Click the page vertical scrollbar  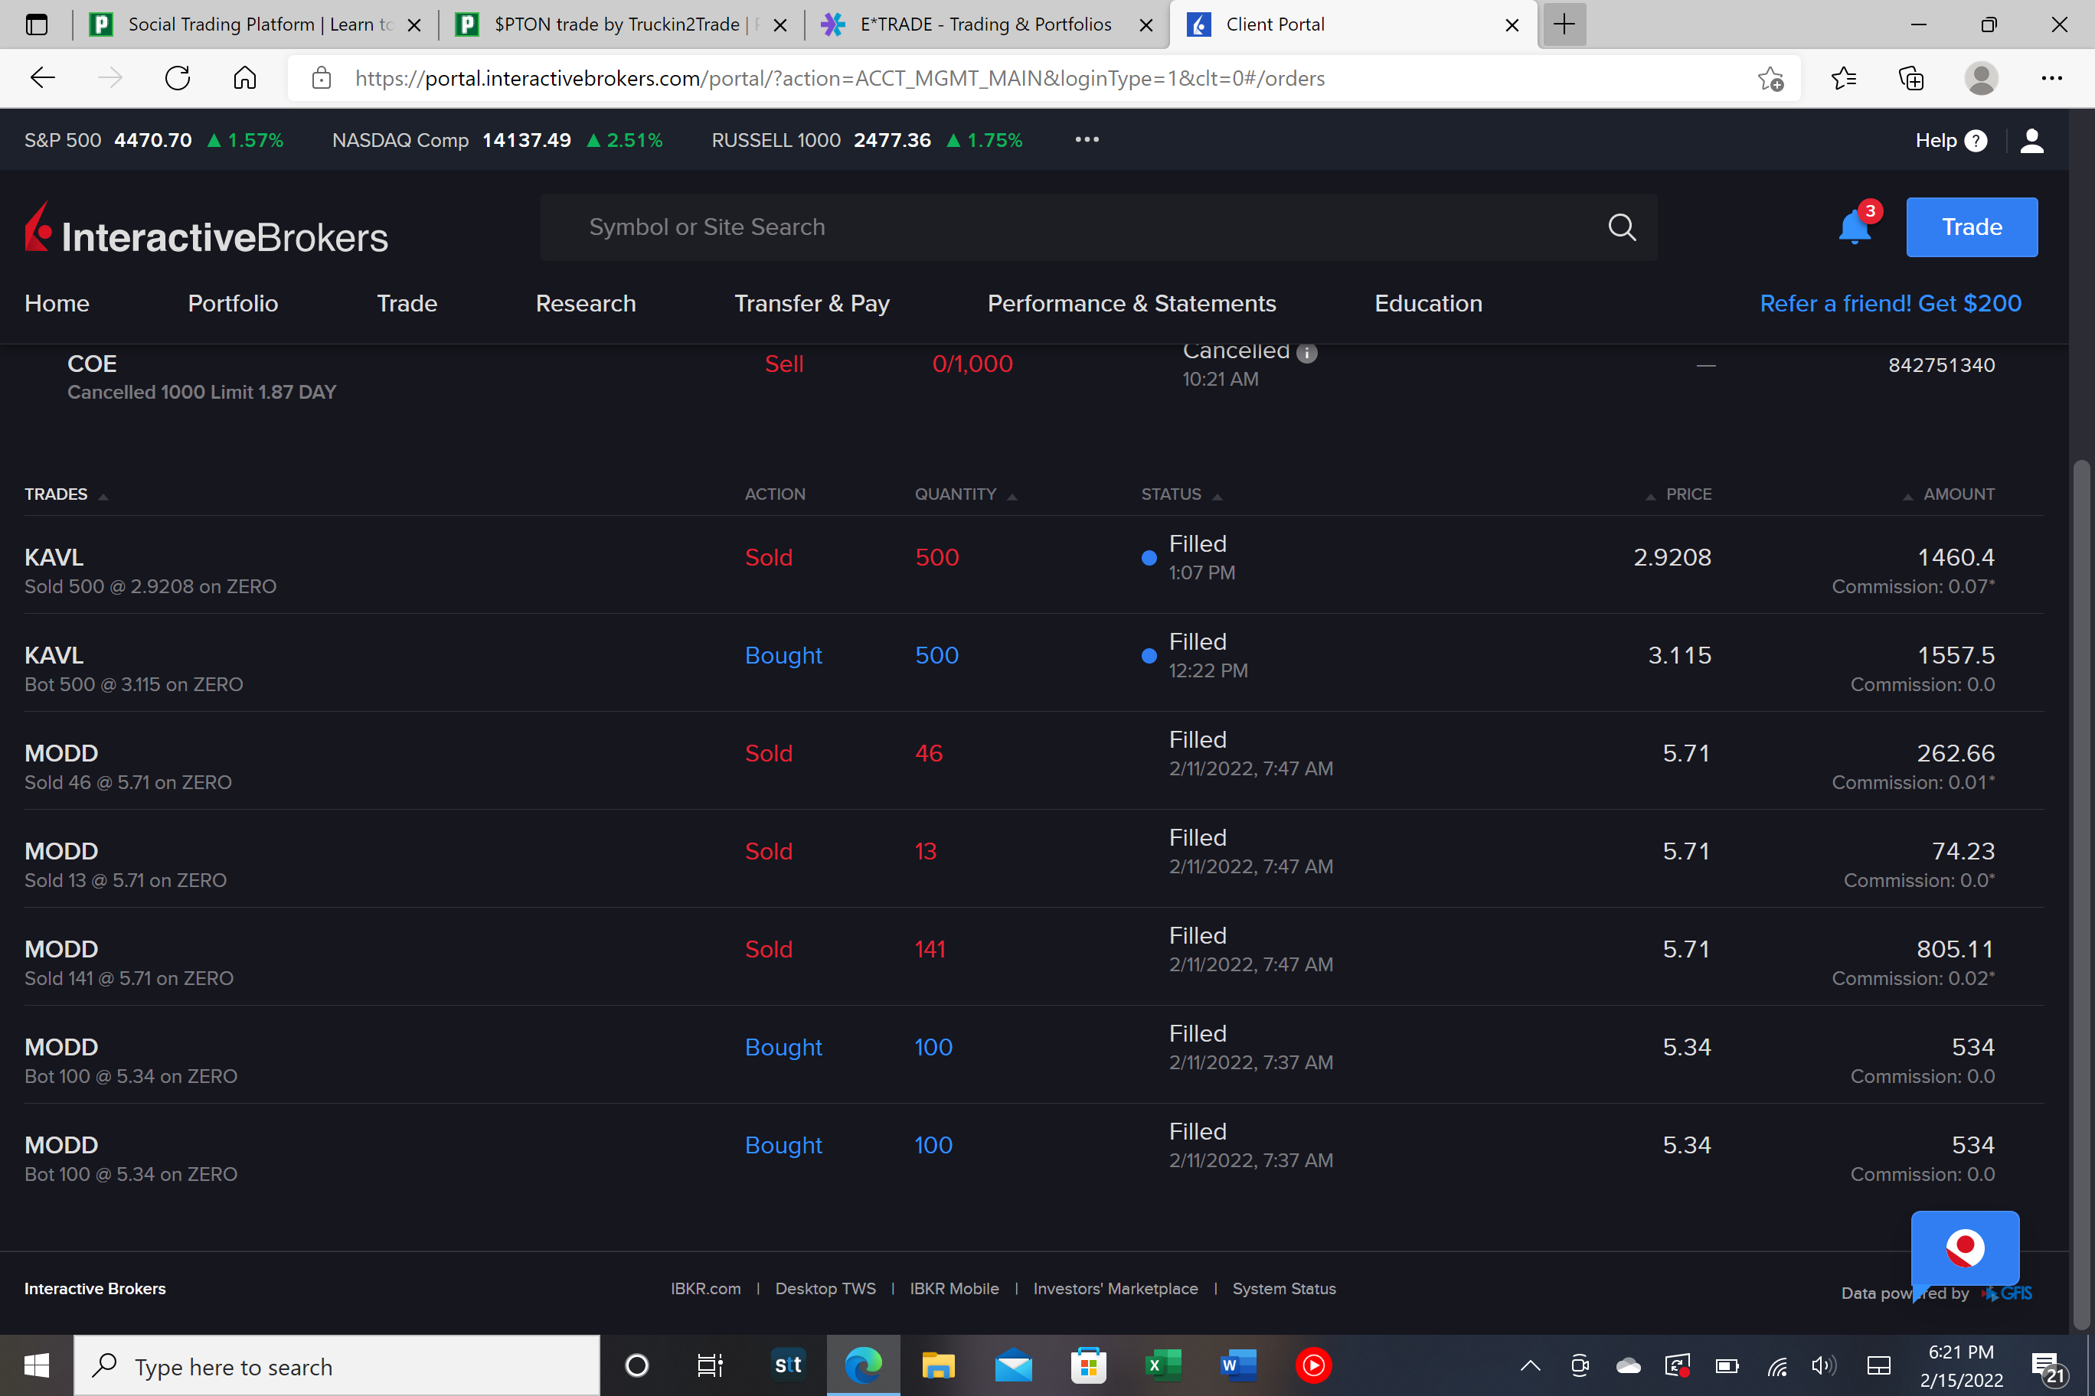2080,890
